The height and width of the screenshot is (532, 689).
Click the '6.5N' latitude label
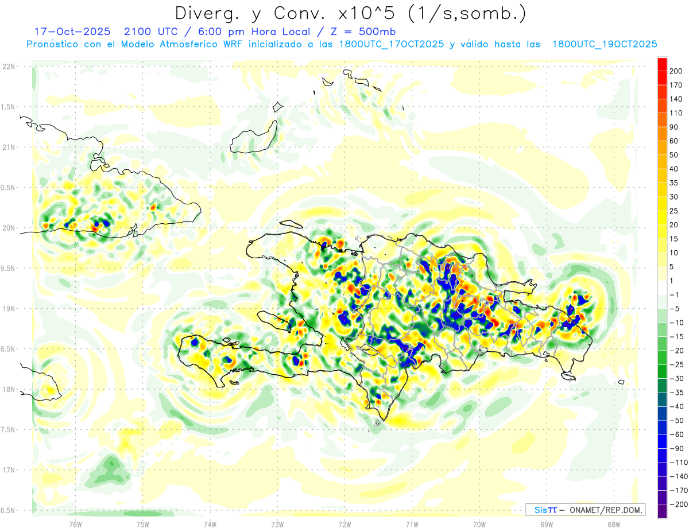coord(7,510)
